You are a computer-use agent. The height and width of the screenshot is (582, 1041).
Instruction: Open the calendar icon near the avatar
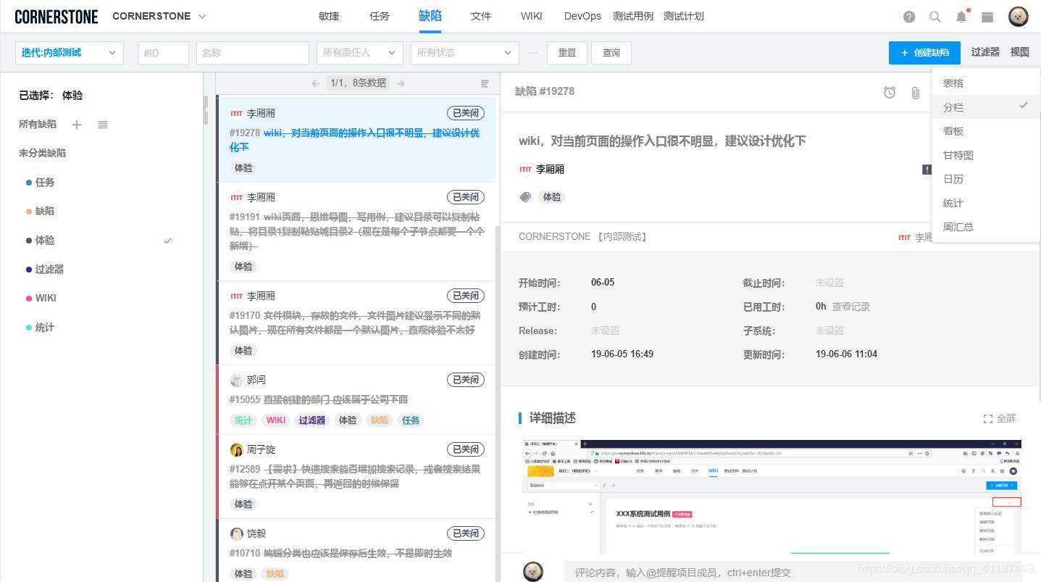987,16
